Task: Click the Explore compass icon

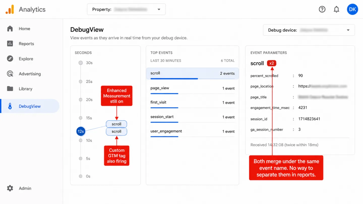Action: click(10, 59)
